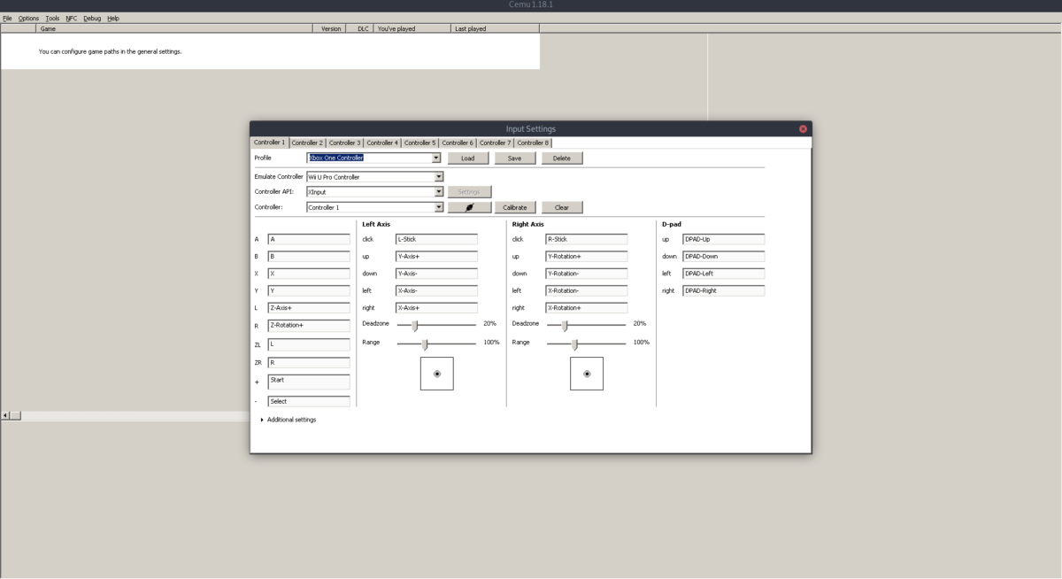The height and width of the screenshot is (579, 1062).
Task: Switch to Controller 3 tab
Action: point(344,143)
